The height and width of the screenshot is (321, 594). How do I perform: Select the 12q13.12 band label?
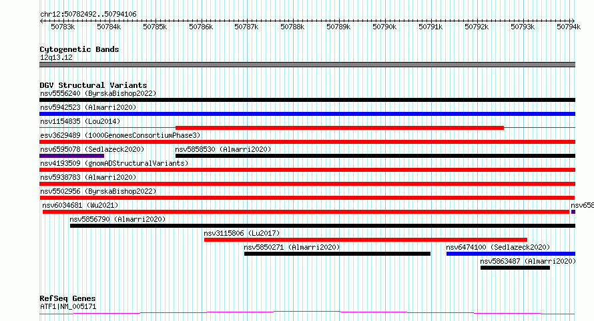[56, 57]
